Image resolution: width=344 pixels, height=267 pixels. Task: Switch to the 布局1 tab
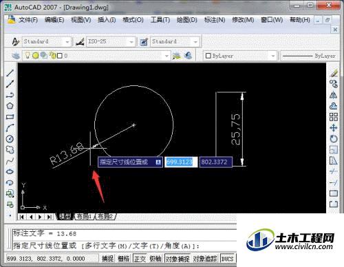click(x=84, y=216)
